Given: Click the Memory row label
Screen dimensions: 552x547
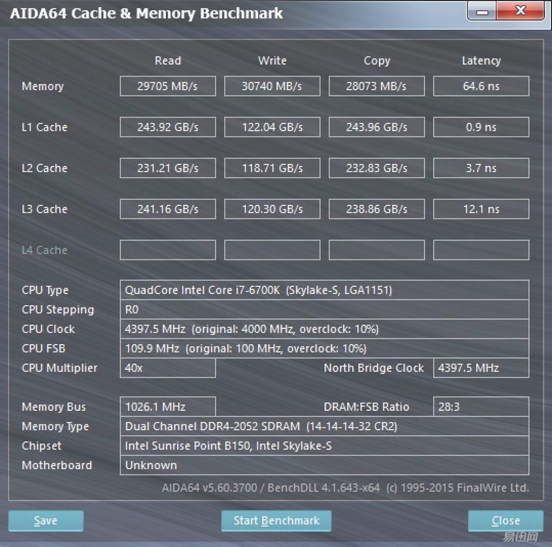Looking at the screenshot, I should click(x=43, y=86).
